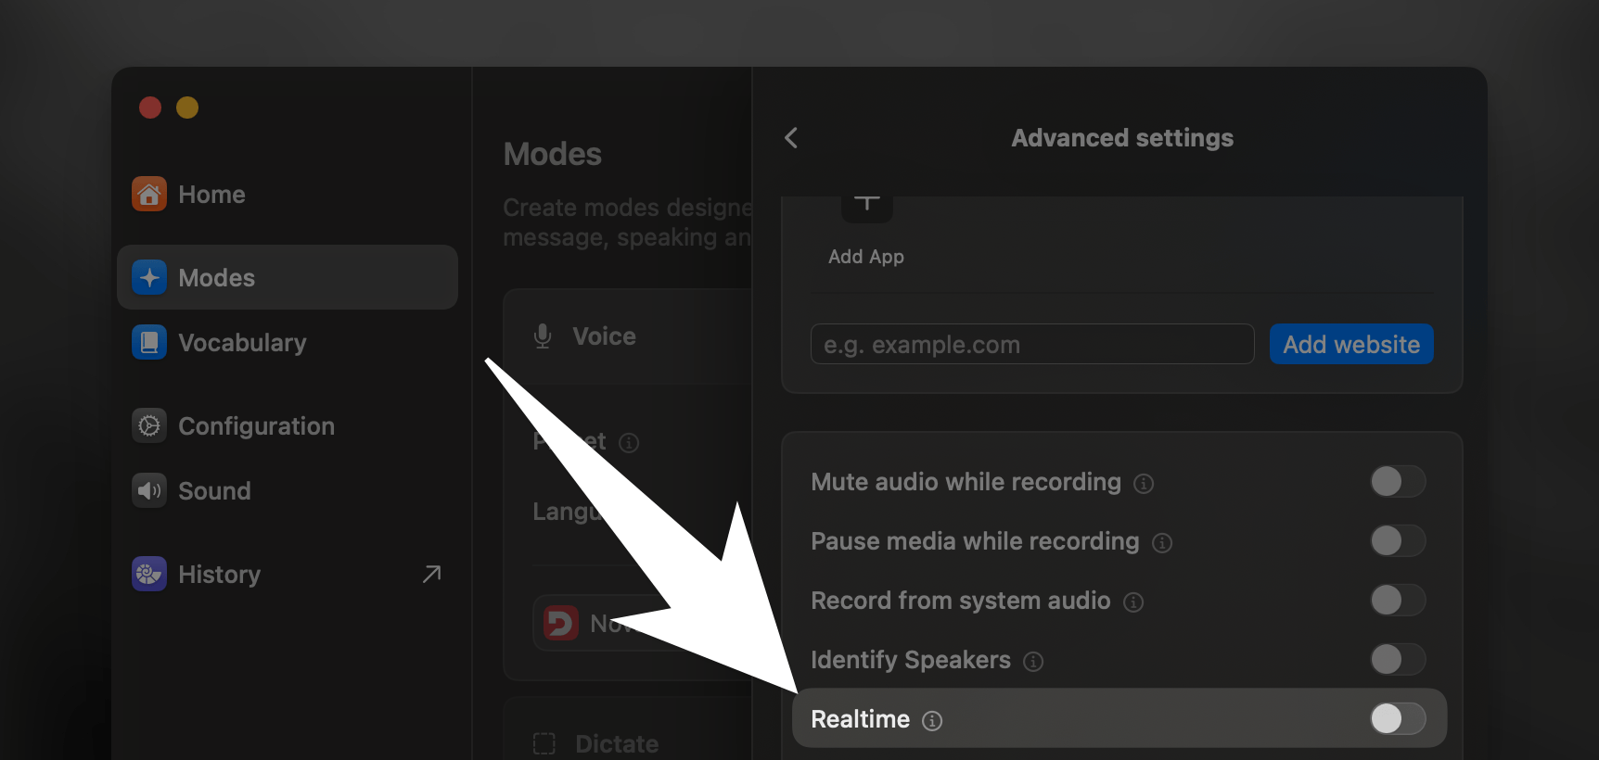Click the red close window button
Screen dimensions: 1599x760
tap(150, 108)
